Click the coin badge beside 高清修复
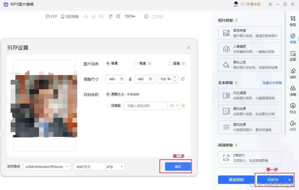The width and height of the screenshot is (299, 190). [236, 145]
